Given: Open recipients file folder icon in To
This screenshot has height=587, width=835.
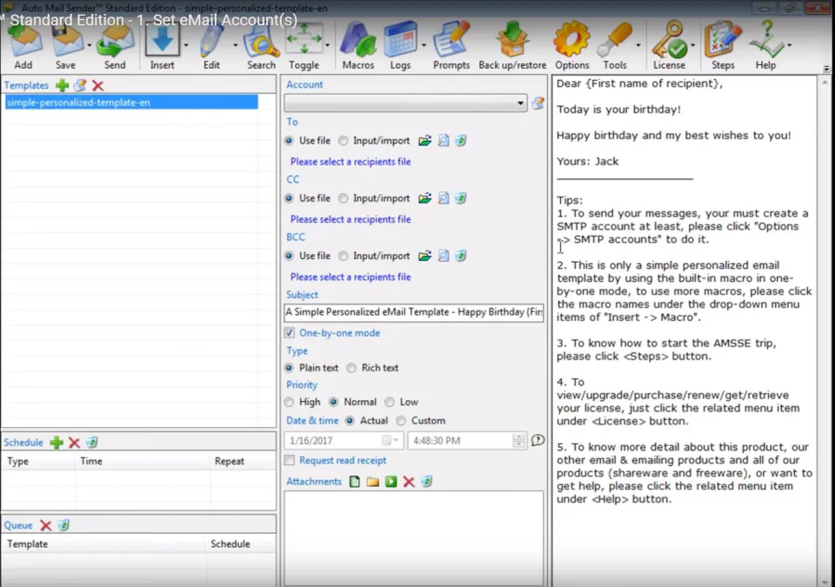Looking at the screenshot, I should click(424, 141).
